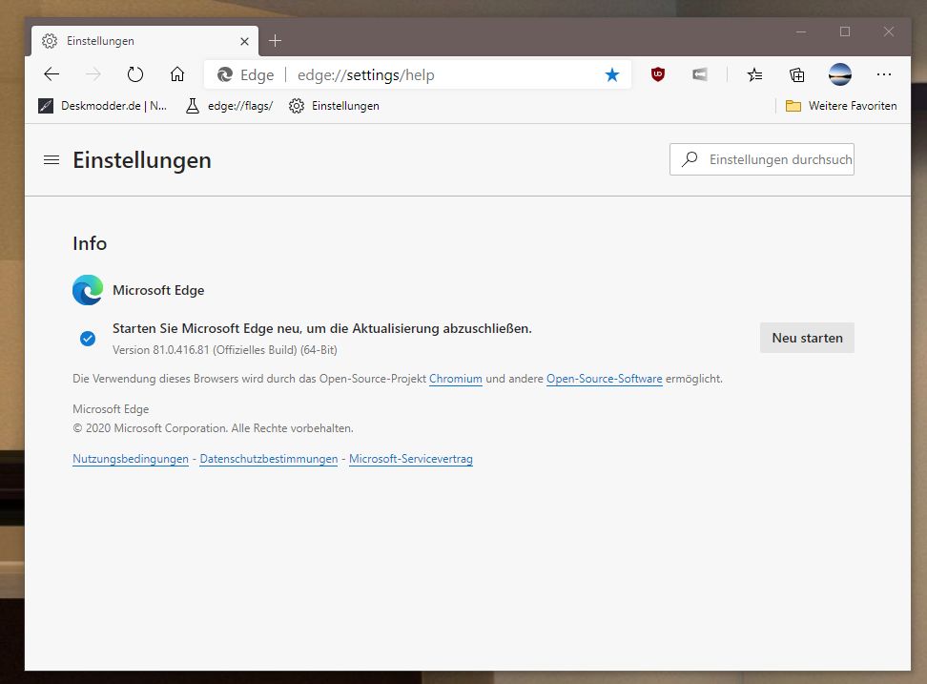Open the Einstellungen bookmark in favorites bar

pyautogui.click(x=334, y=106)
